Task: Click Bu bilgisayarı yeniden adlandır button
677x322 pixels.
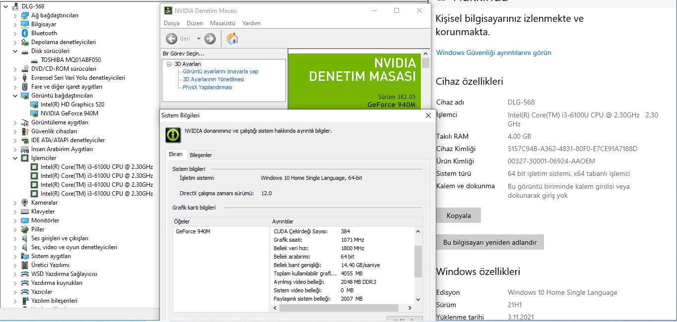Action: tap(490, 242)
